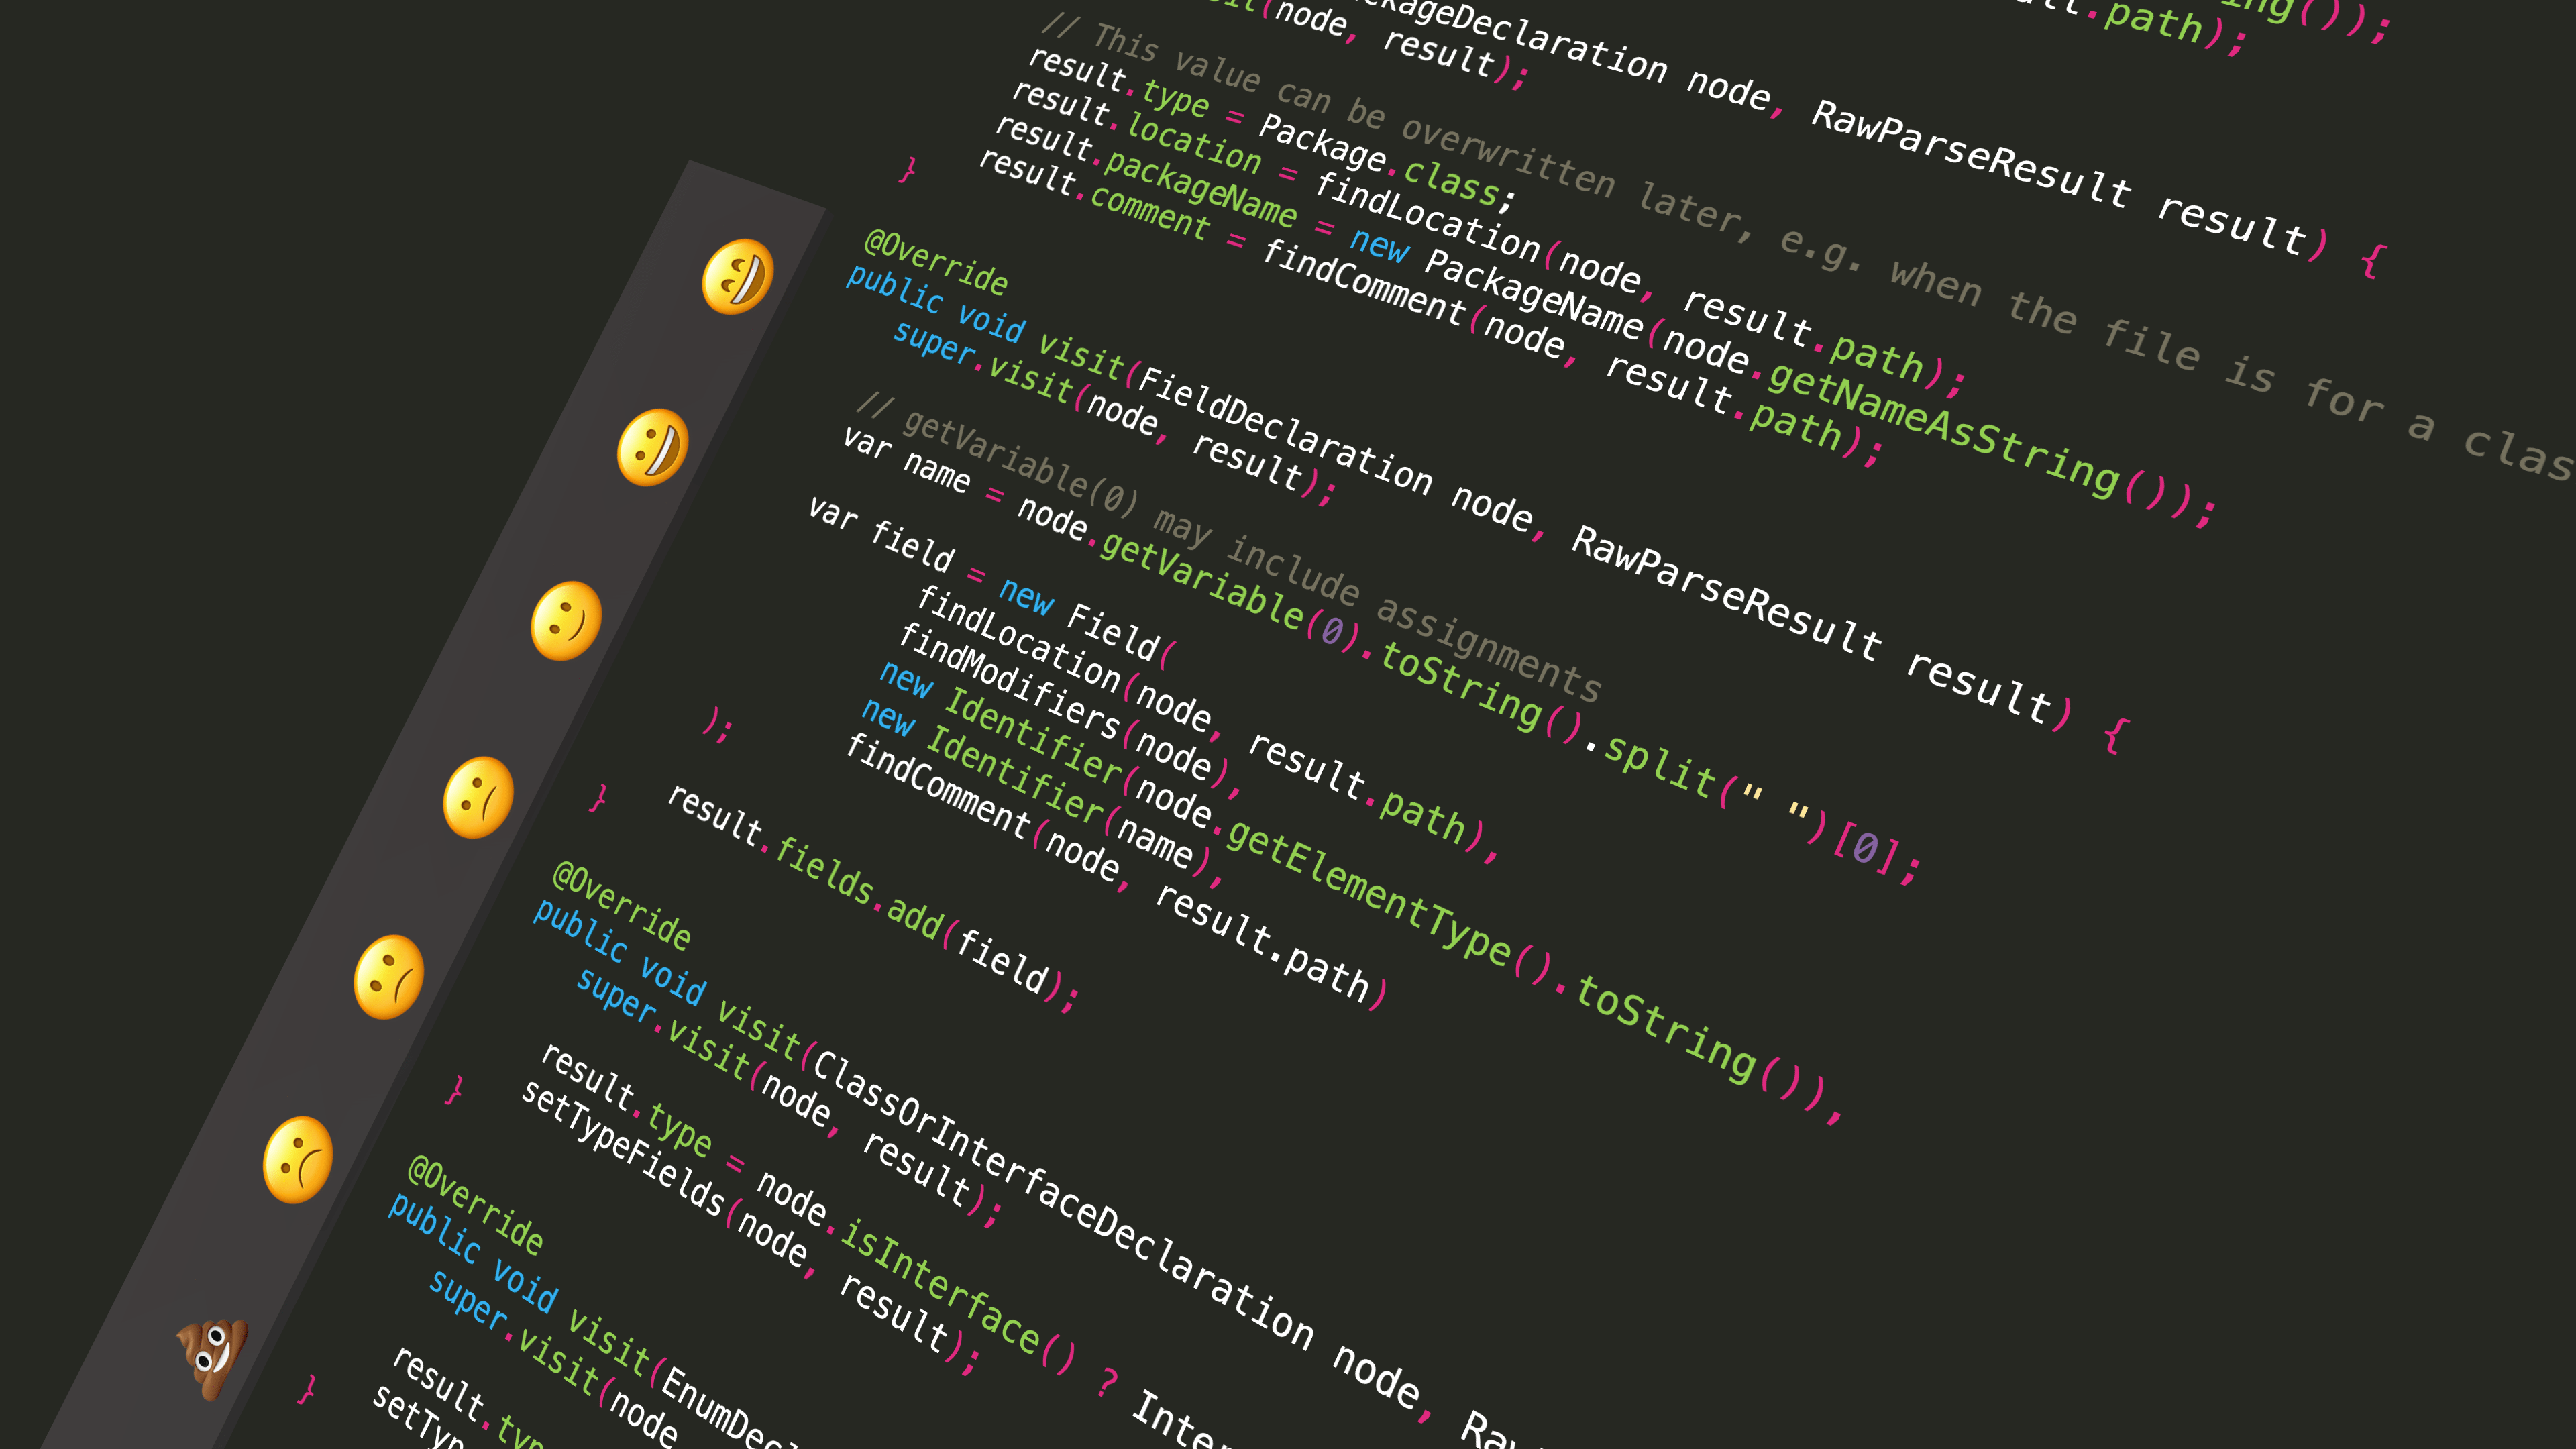Click the 'var field = new Field(' line
2576x1449 pixels.
click(992, 583)
